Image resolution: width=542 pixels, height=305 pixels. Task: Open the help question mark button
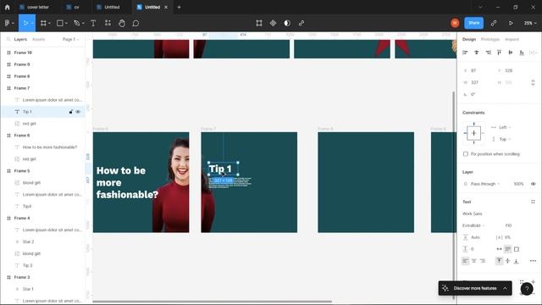point(527,289)
